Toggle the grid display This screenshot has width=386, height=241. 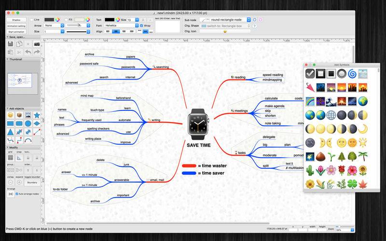[x=10, y=158]
